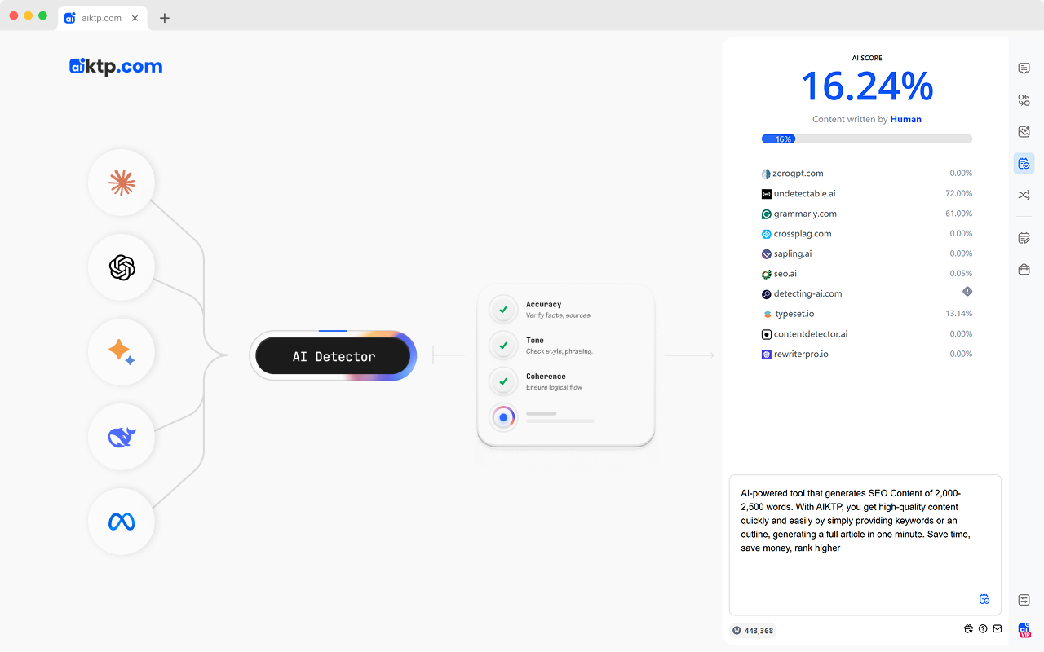Open the gift icon below the text box
The image size is (1044, 652).
[x=968, y=628]
